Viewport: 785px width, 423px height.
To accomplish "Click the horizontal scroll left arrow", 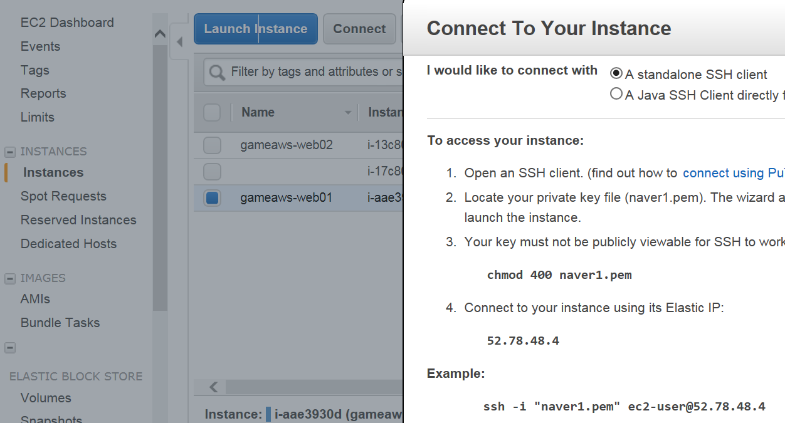I will [214, 387].
